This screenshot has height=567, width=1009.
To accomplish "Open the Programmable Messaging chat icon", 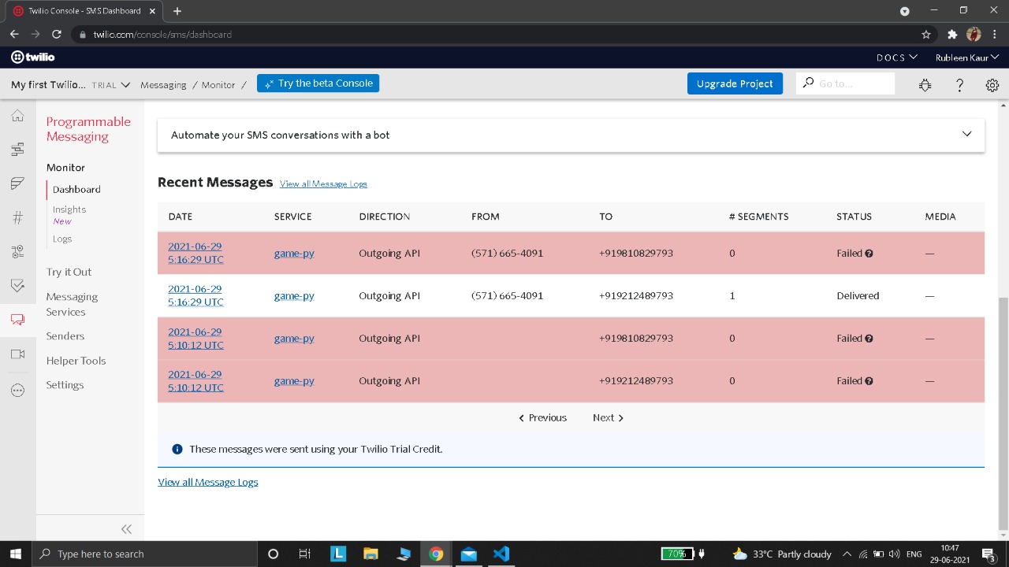I will pos(17,320).
